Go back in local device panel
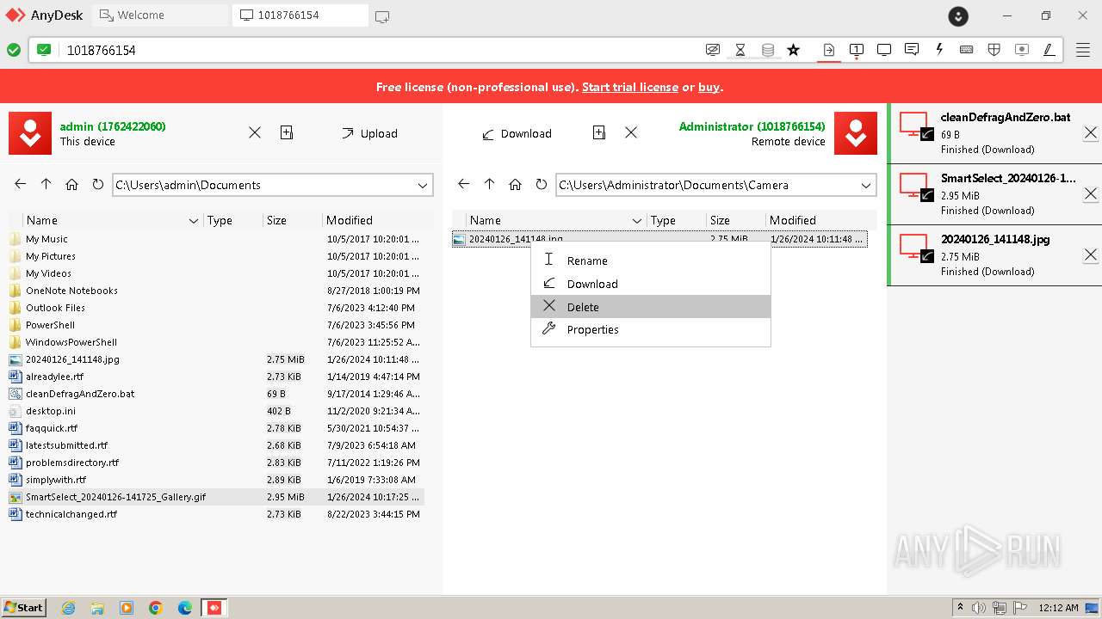This screenshot has height=619, width=1102. (21, 184)
